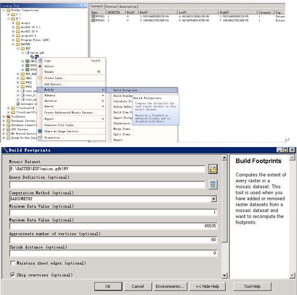Viewport: 297px width, 295px height.
Task: Select Rename in context menu
Action: coord(71,72)
